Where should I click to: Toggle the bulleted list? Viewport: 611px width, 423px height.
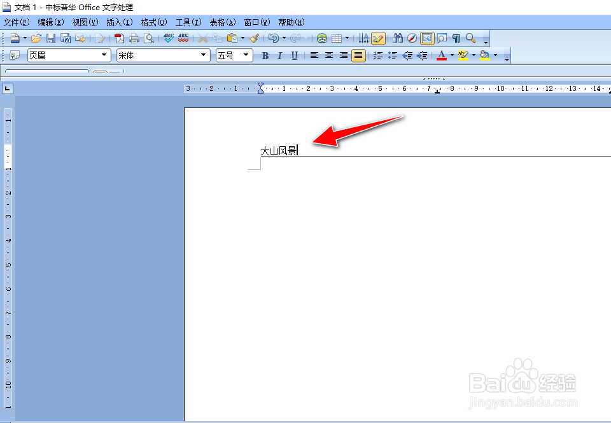tap(393, 55)
